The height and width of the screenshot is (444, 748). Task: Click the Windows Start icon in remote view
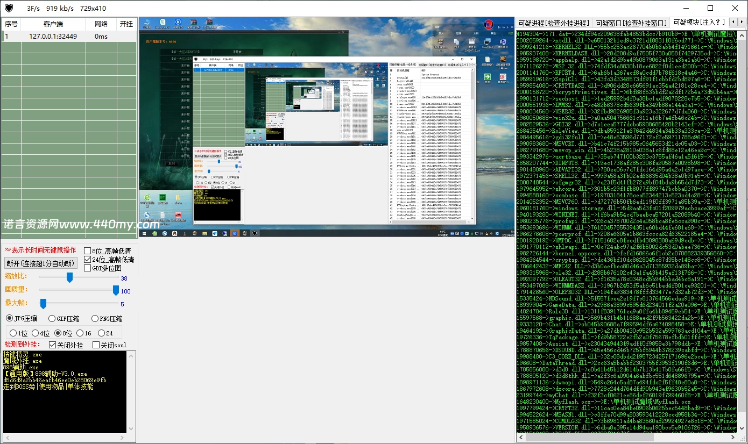(x=145, y=233)
